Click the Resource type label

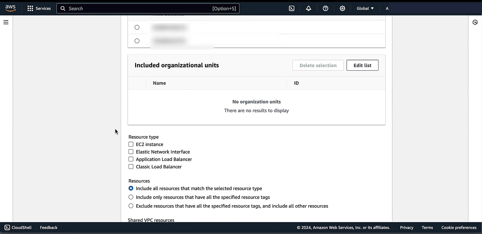tap(143, 137)
